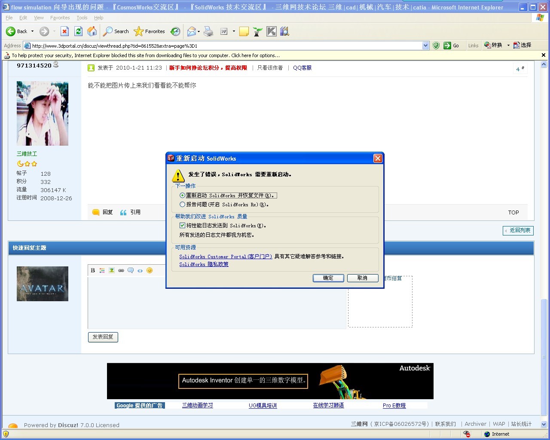This screenshot has height=440, width=550.
Task: Click the Favorites star toolbar button
Action: [150, 31]
